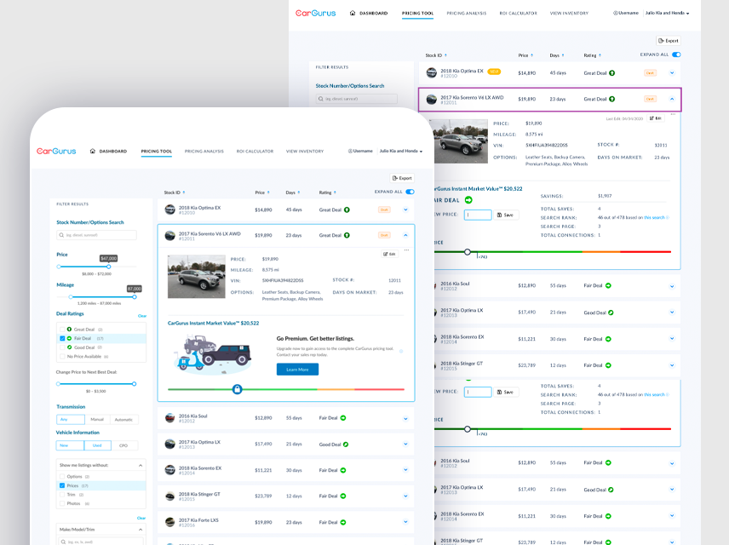Screen dimensions: 729x545
Task: Collapse the Make/Model/Trim filter section
Action: (x=141, y=530)
